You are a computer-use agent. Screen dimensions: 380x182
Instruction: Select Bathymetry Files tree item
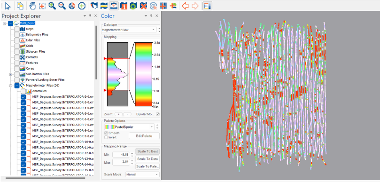pos(37,34)
